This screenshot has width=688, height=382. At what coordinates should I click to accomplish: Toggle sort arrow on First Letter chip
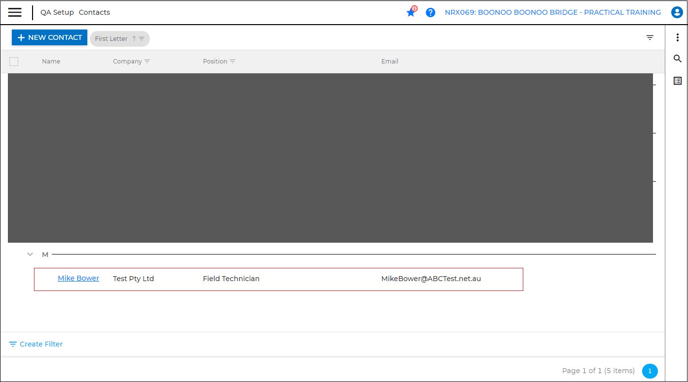tap(134, 39)
